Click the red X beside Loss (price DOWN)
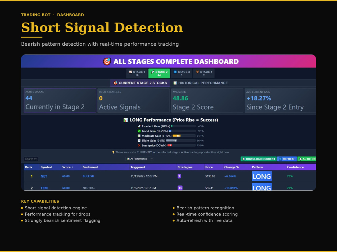Viewport: 337px width, 252px height. click(139, 145)
